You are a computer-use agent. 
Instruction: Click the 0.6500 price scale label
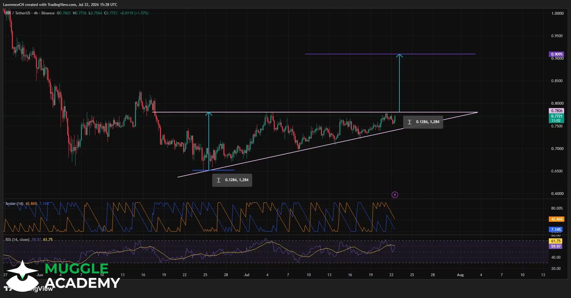click(x=557, y=171)
